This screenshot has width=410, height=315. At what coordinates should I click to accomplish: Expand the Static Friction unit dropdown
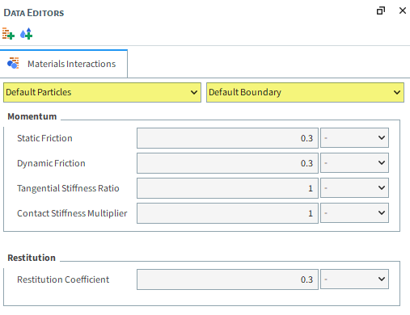point(354,138)
